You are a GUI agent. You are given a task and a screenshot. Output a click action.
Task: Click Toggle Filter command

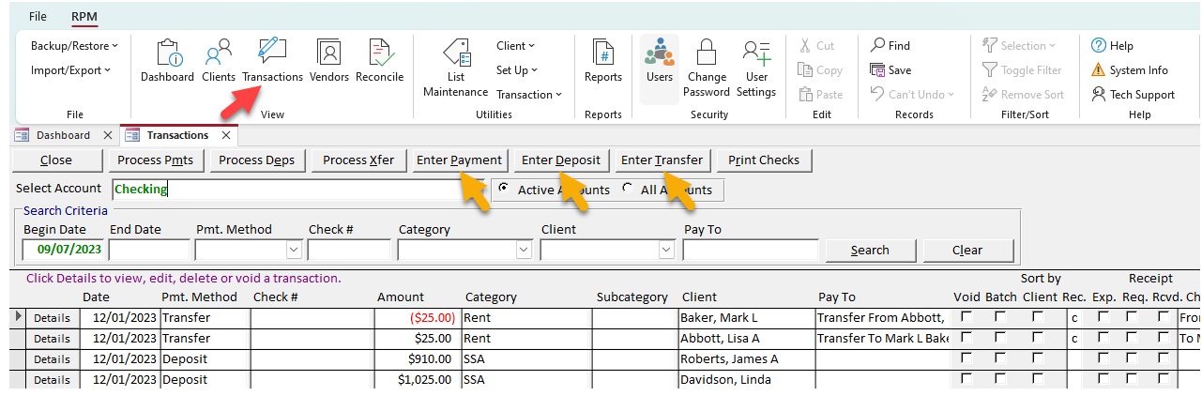click(x=1022, y=69)
